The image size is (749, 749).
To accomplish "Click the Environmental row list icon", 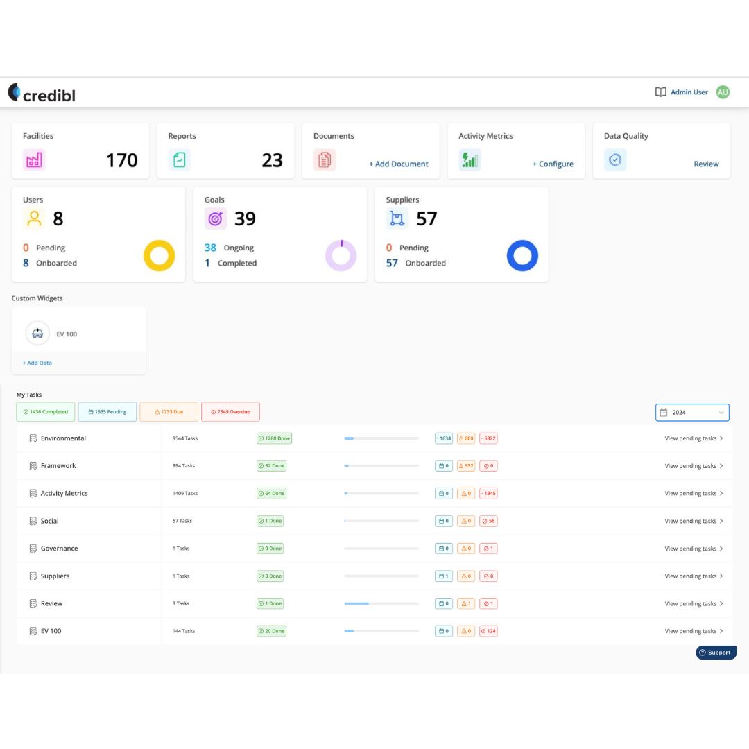I will [33, 438].
